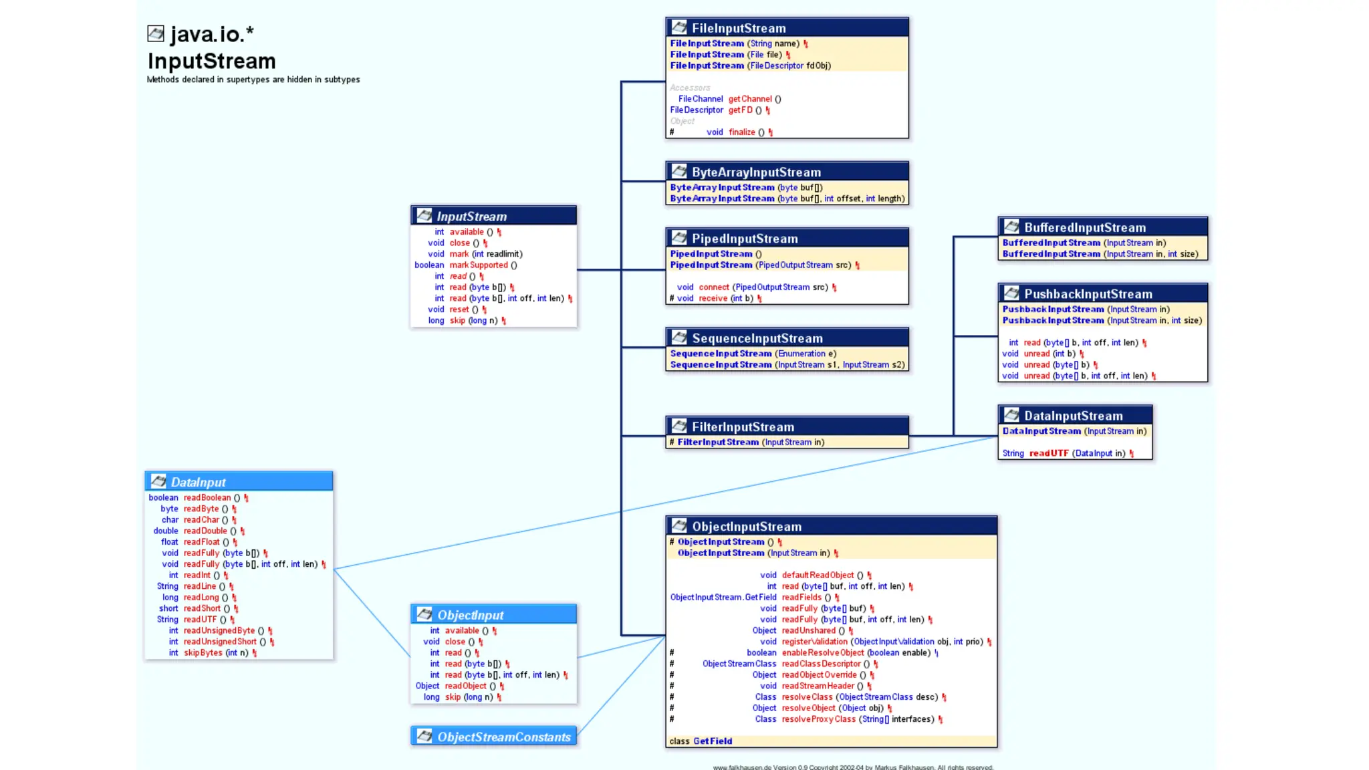This screenshot has width=1369, height=770.
Task: Click the DataInput interface icon
Action: click(158, 481)
